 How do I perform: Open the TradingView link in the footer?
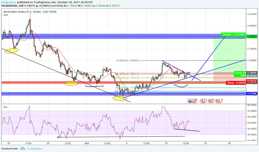point(35,149)
